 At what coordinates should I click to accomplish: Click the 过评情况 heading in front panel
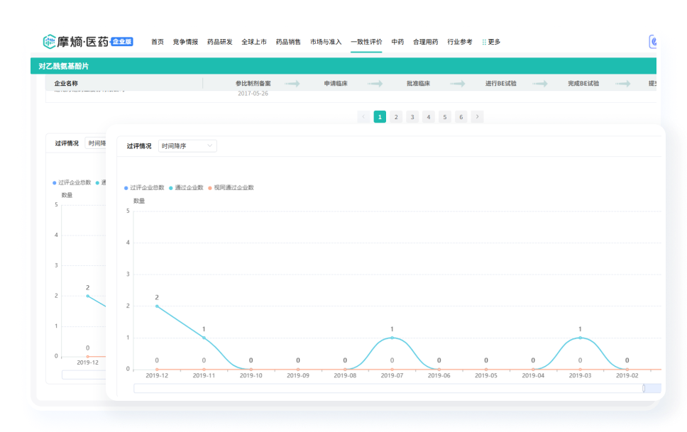point(139,146)
